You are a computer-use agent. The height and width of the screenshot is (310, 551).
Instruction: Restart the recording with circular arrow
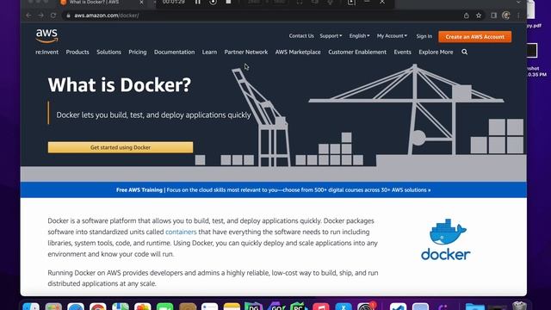(x=213, y=2)
